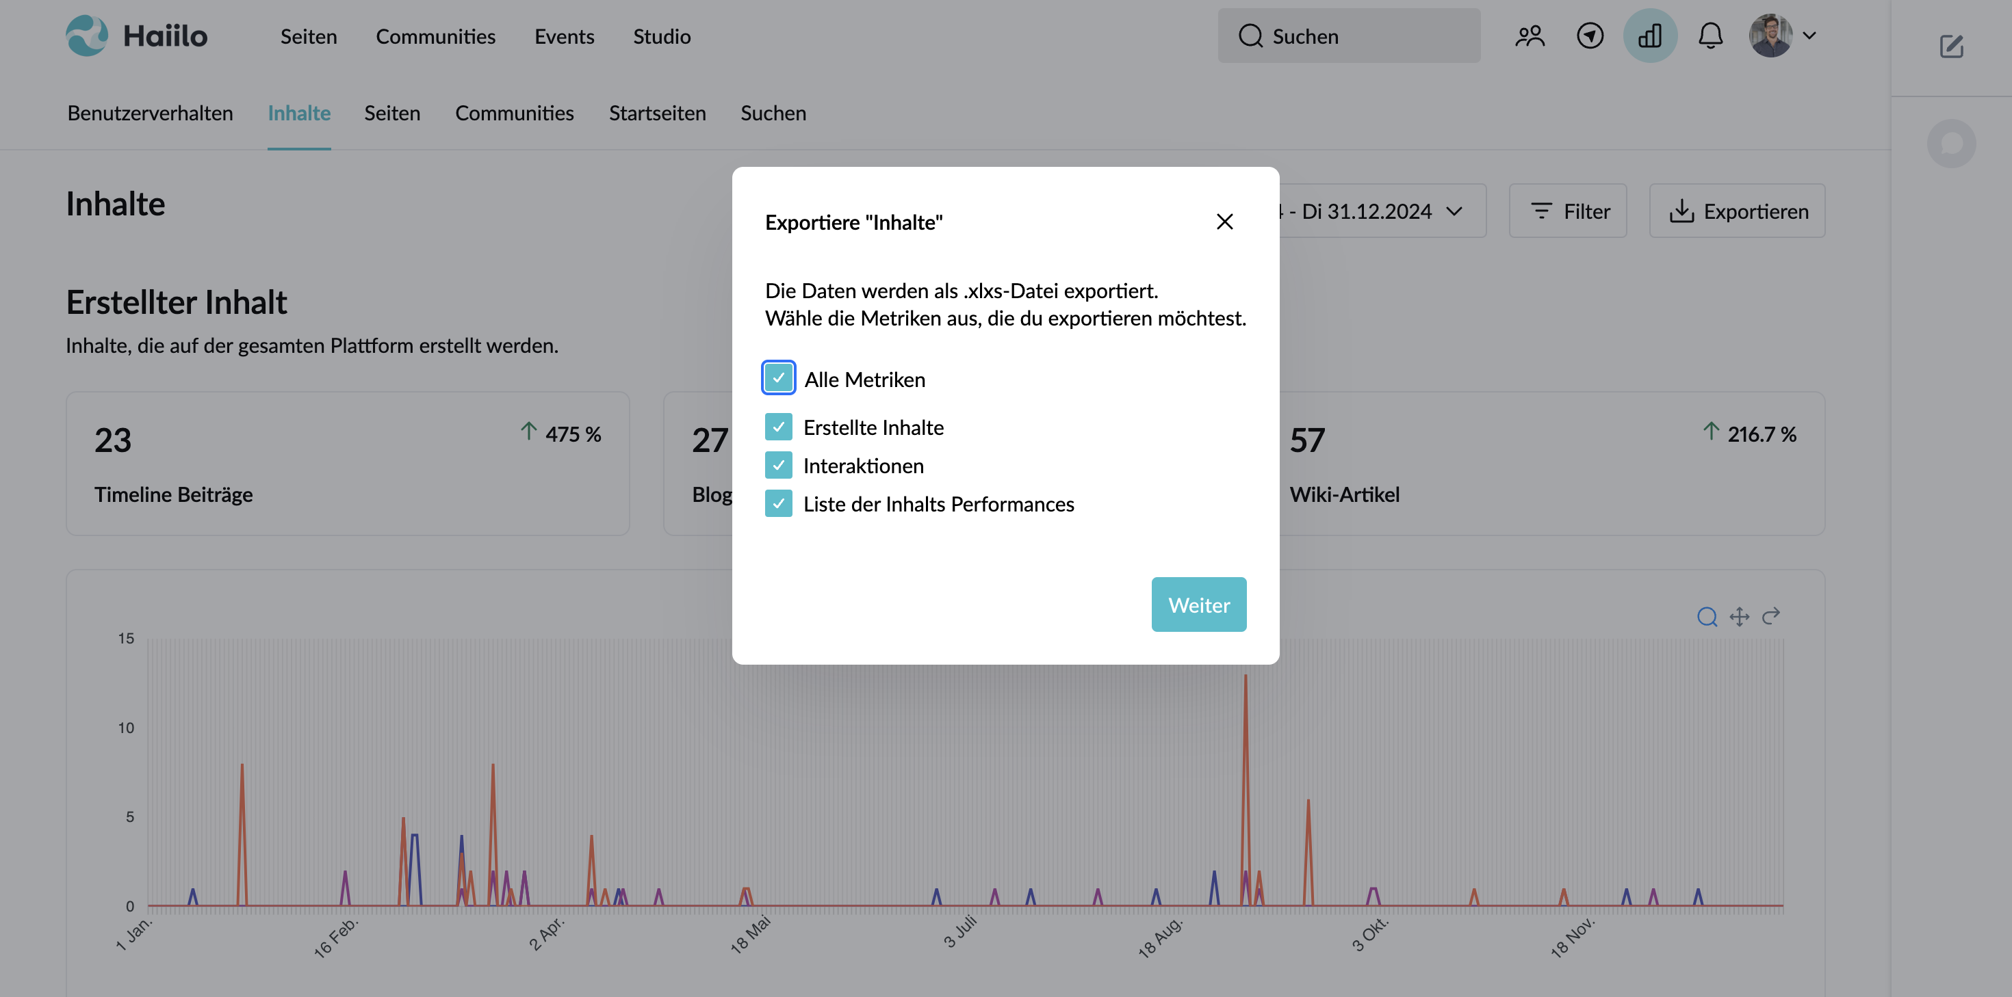
Task: Select the Inhalte analytics tab
Action: (x=299, y=114)
